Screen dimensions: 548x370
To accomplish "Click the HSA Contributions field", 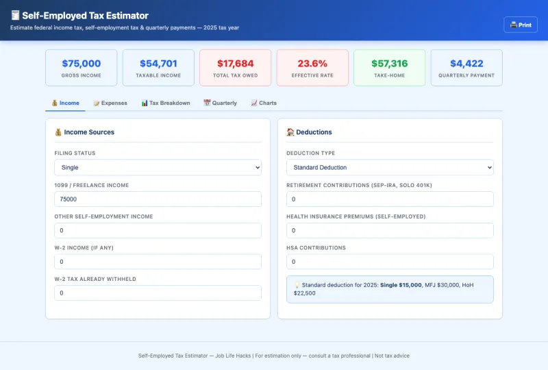I will [390, 262].
